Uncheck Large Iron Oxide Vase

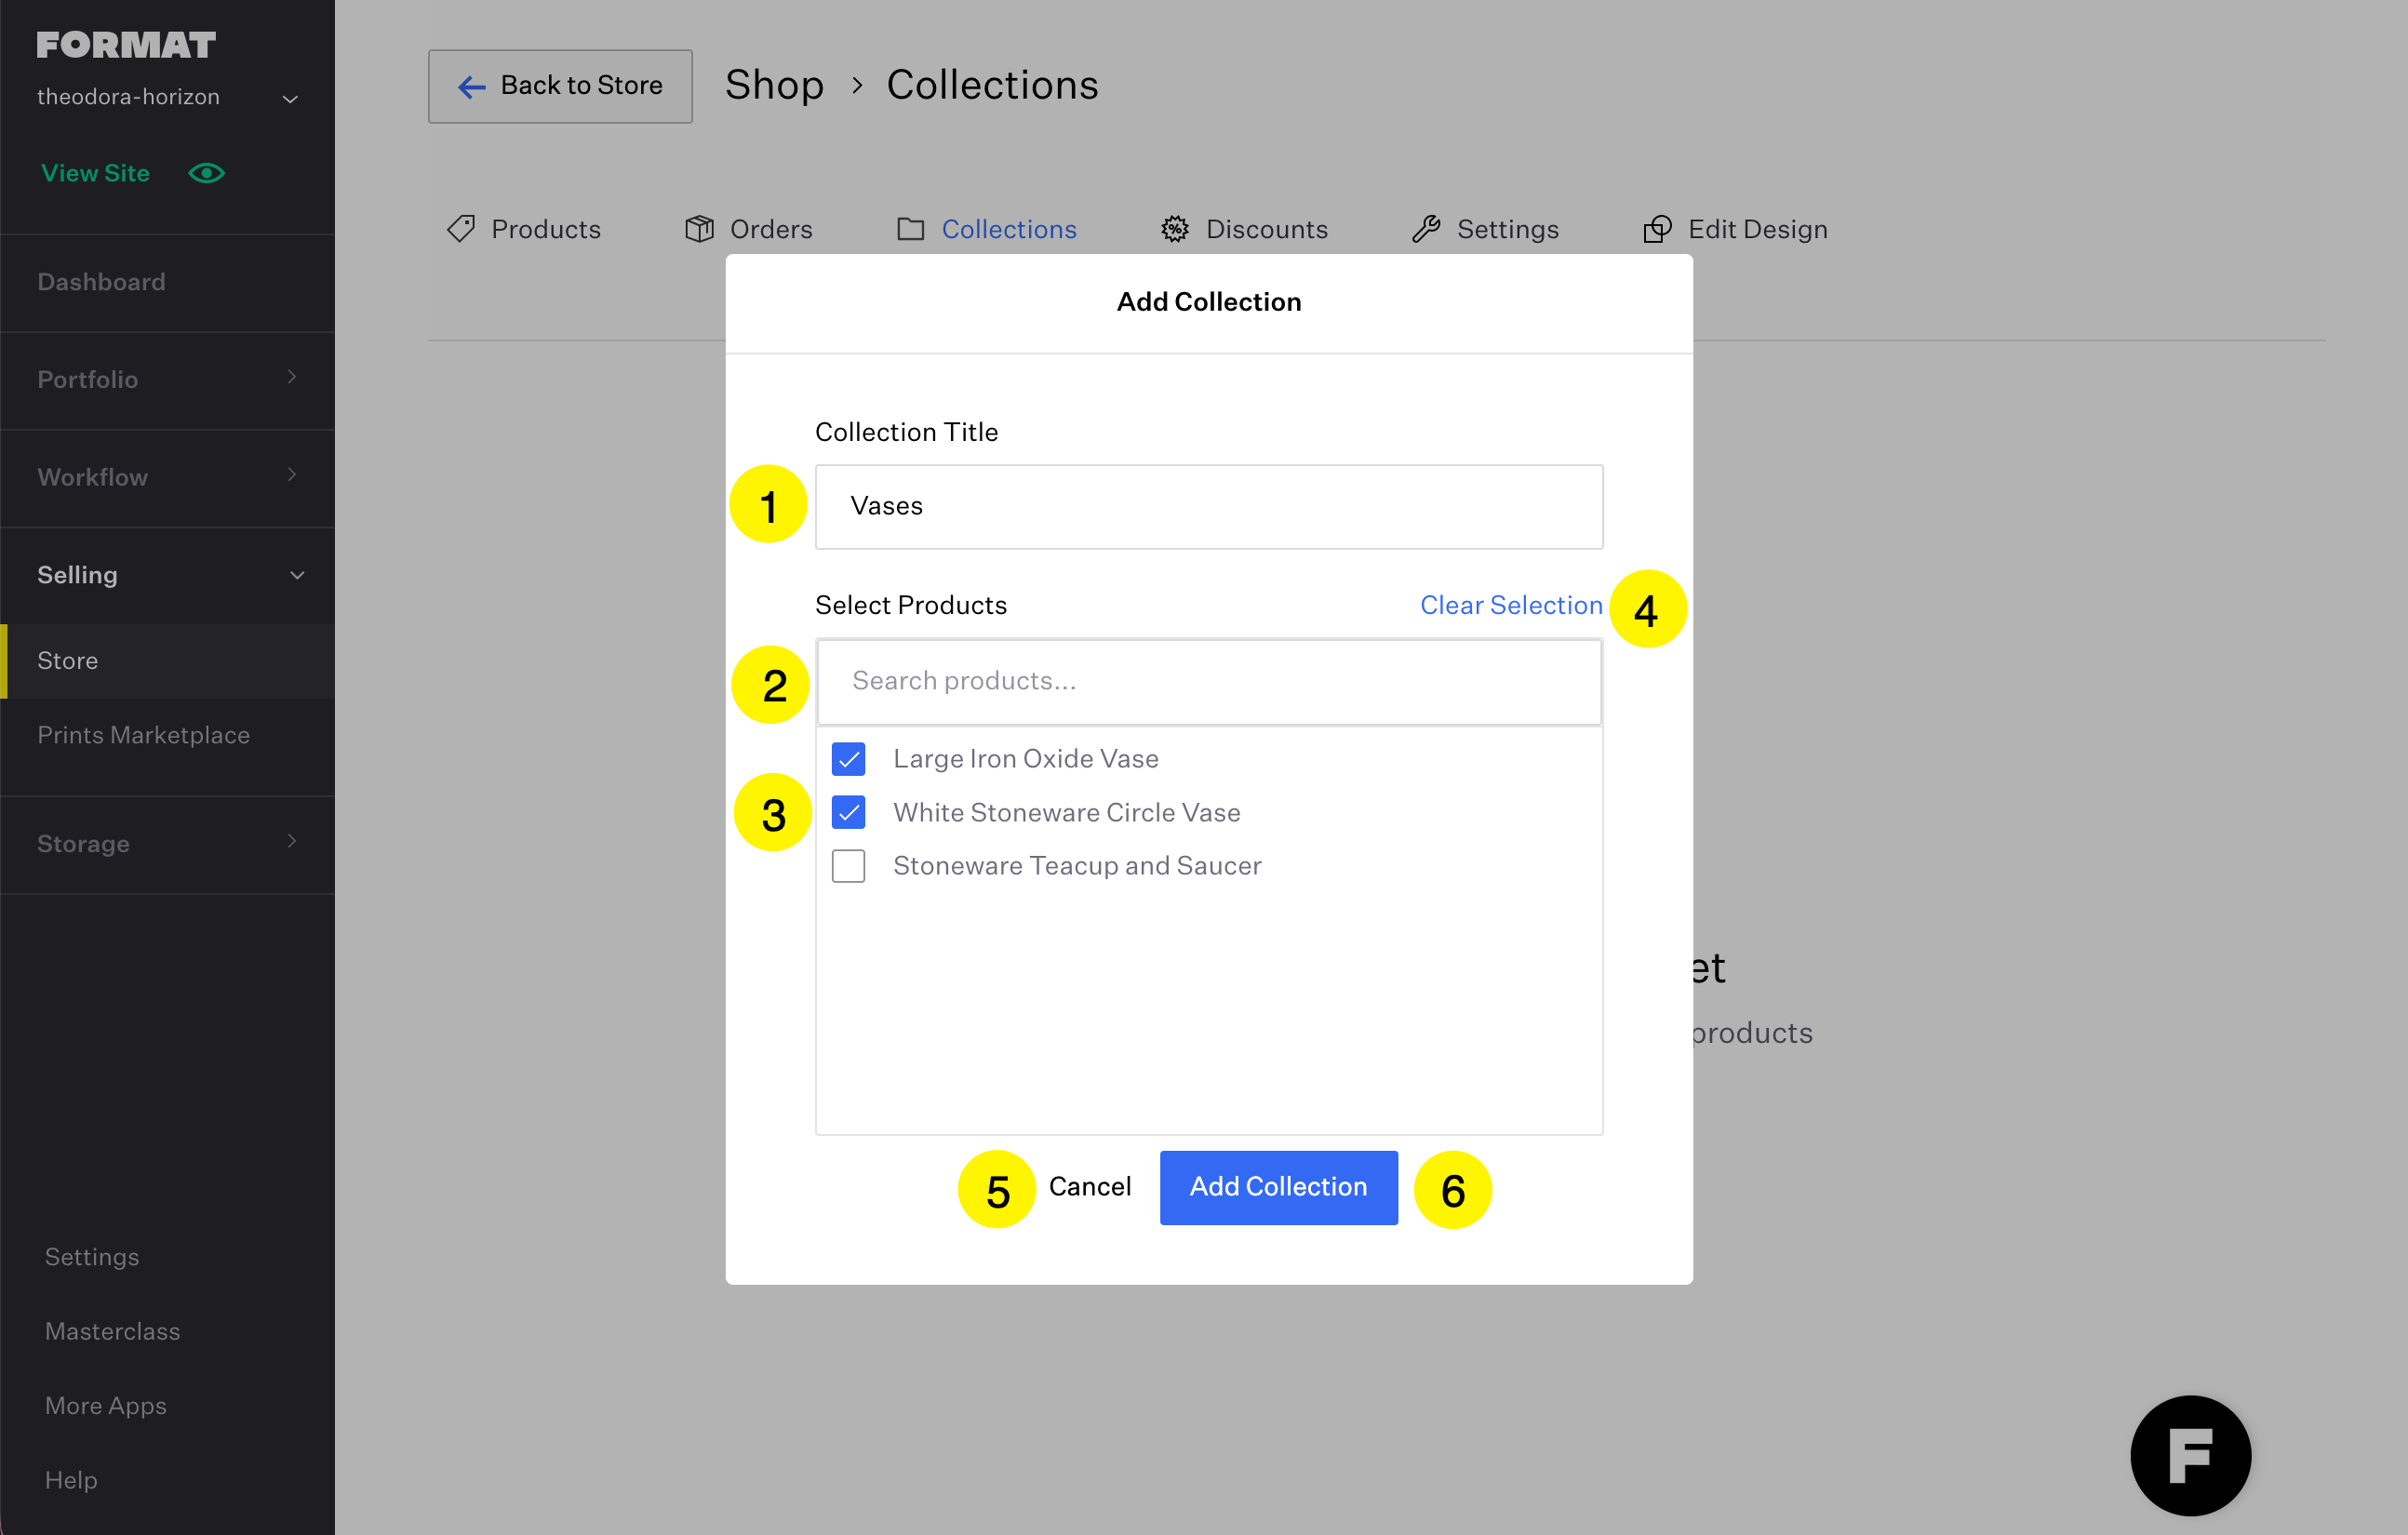[x=848, y=759]
